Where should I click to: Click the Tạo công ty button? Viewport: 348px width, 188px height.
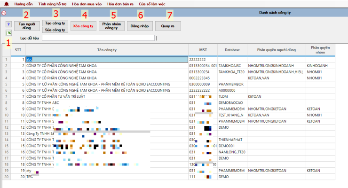point(55,23)
